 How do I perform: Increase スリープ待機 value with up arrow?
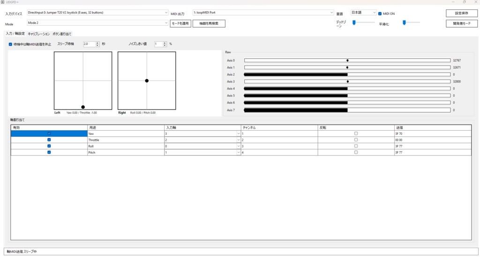(97, 43)
